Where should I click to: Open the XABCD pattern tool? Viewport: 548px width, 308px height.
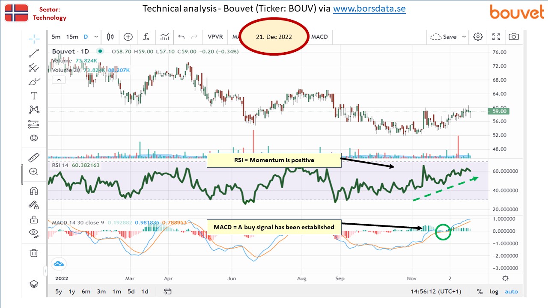(x=34, y=110)
